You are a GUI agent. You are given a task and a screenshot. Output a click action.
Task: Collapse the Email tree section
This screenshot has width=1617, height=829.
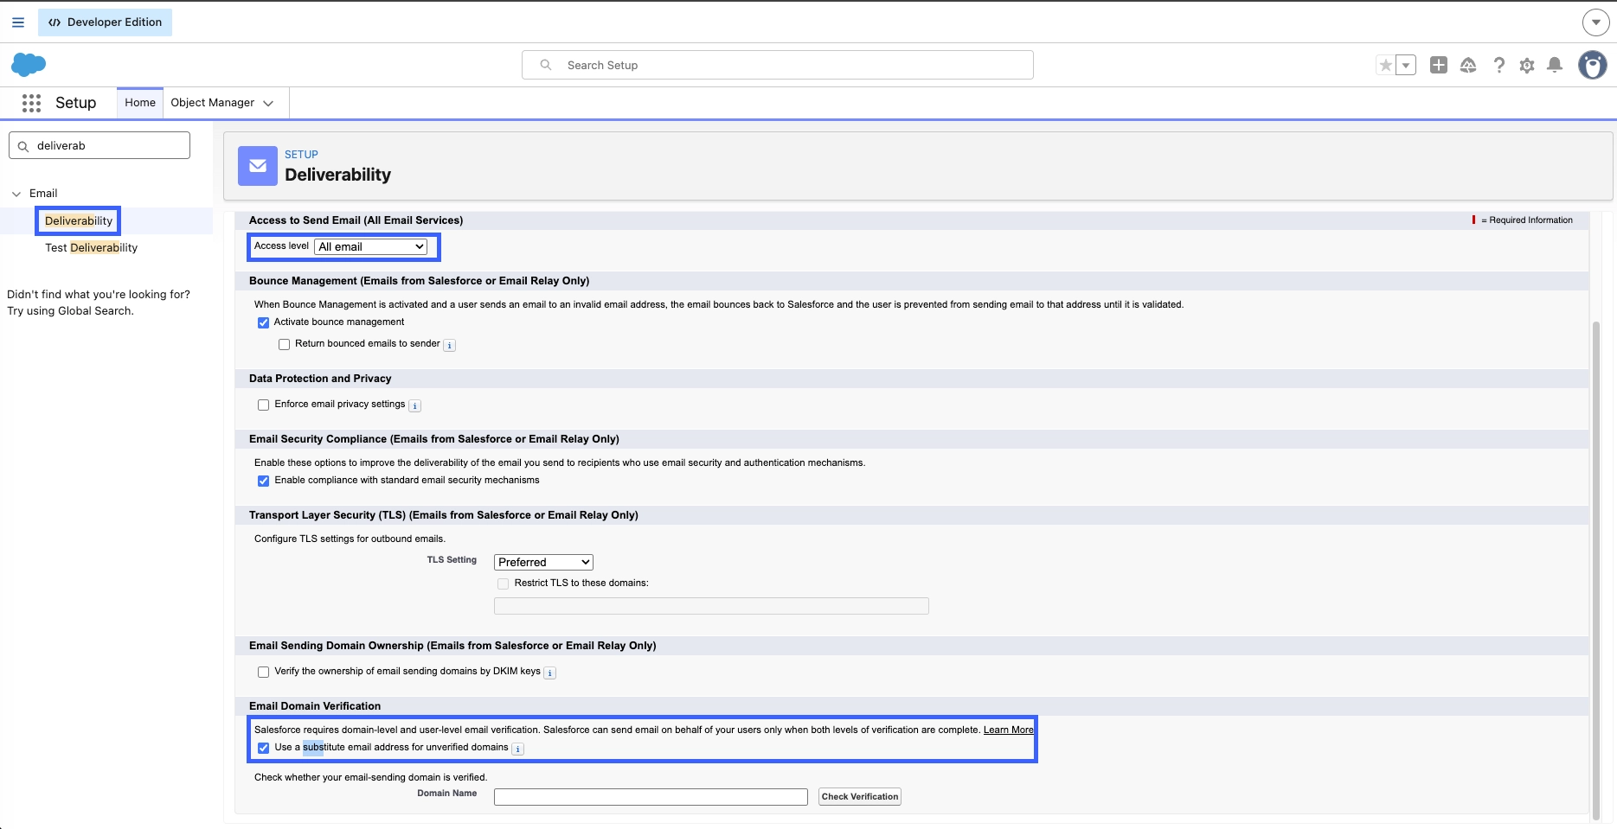coord(16,194)
